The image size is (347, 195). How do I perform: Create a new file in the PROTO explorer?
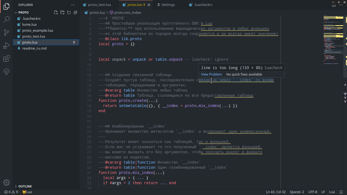pos(56,12)
